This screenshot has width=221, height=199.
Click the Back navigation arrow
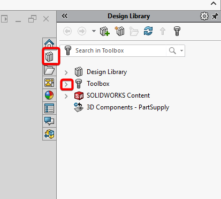click(67, 31)
